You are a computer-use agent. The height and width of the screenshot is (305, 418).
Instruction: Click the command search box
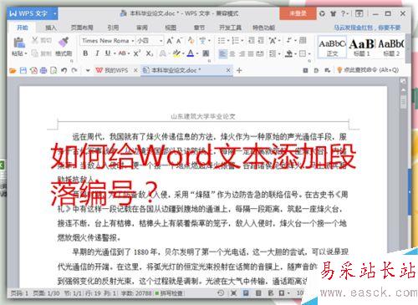pos(368,70)
